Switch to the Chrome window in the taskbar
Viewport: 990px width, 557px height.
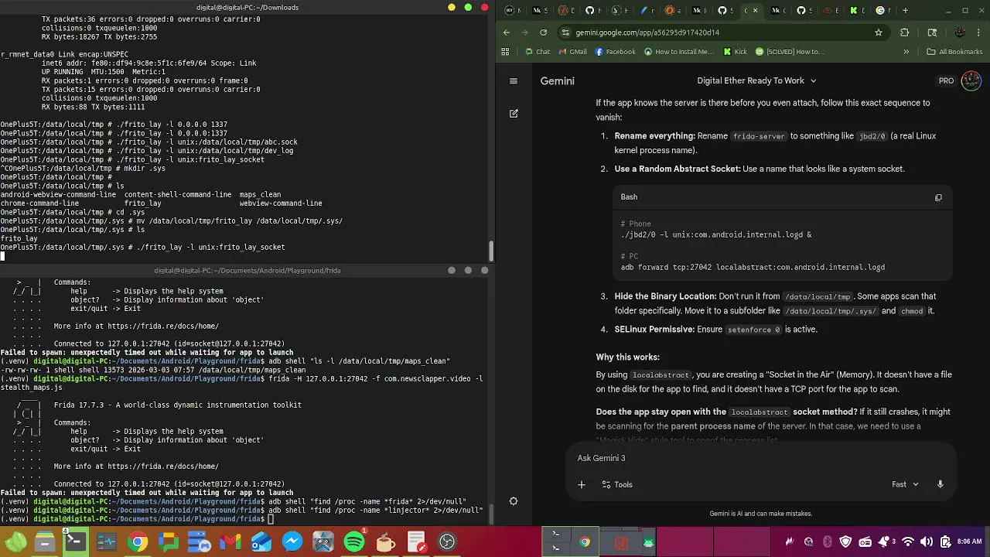pos(585,542)
